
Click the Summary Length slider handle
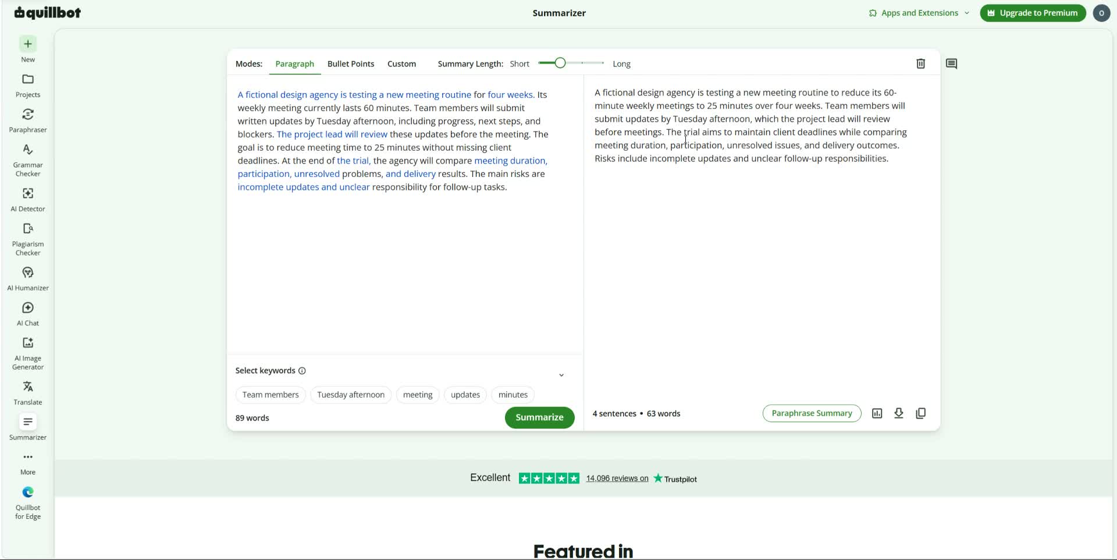pos(560,63)
